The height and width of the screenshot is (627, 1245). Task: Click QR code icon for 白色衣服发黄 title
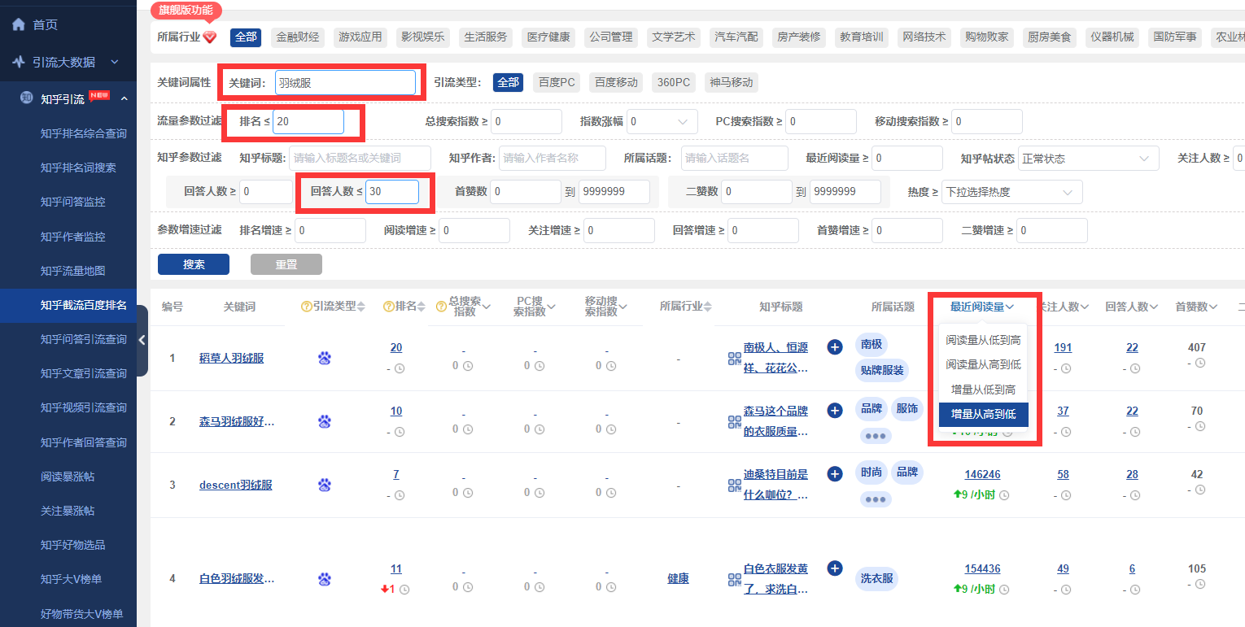point(735,579)
